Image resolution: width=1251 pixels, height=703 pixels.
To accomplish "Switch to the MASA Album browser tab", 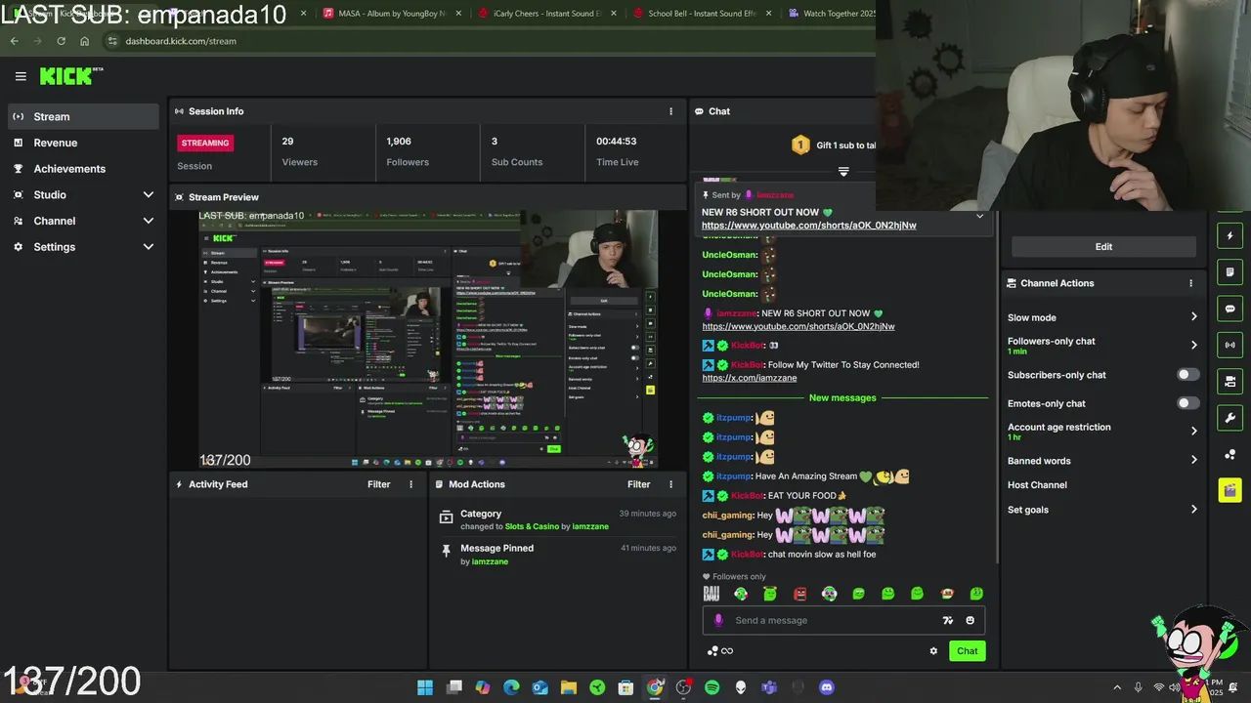I will click(391, 14).
